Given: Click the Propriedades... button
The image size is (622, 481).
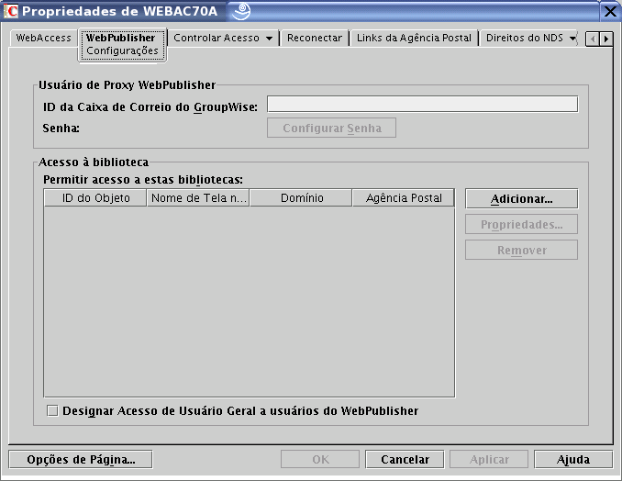Looking at the screenshot, I should point(521,224).
